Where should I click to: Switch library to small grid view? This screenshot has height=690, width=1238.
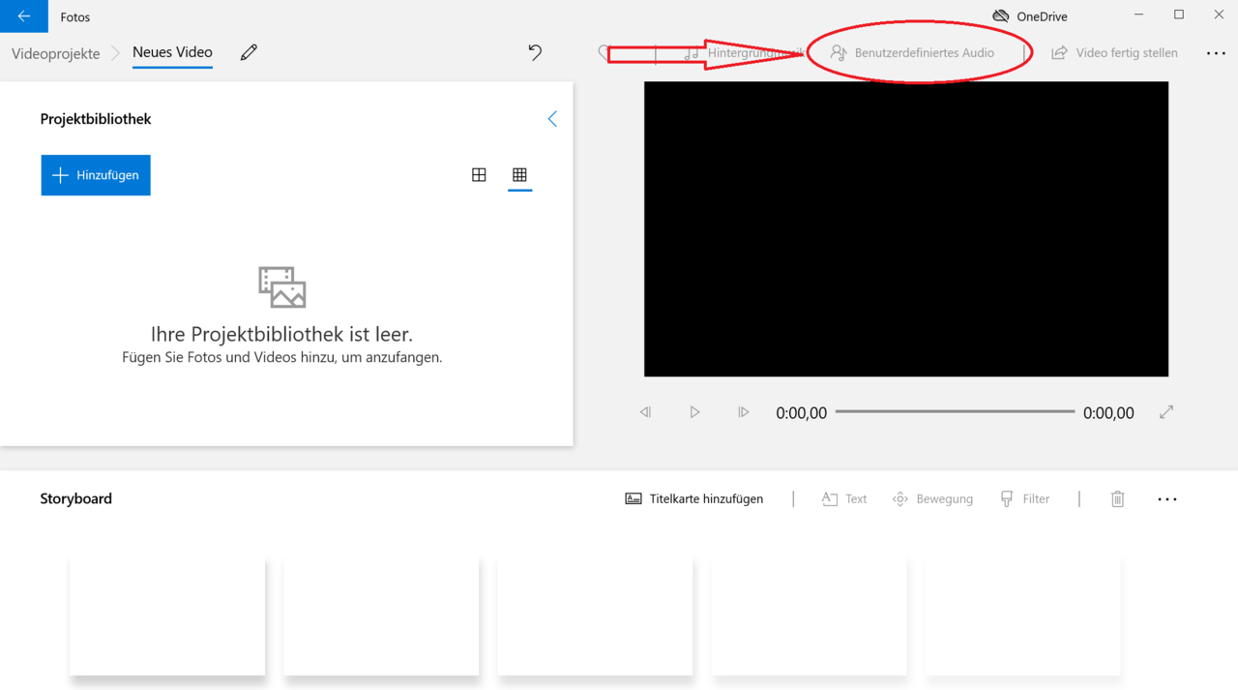pyautogui.click(x=519, y=175)
